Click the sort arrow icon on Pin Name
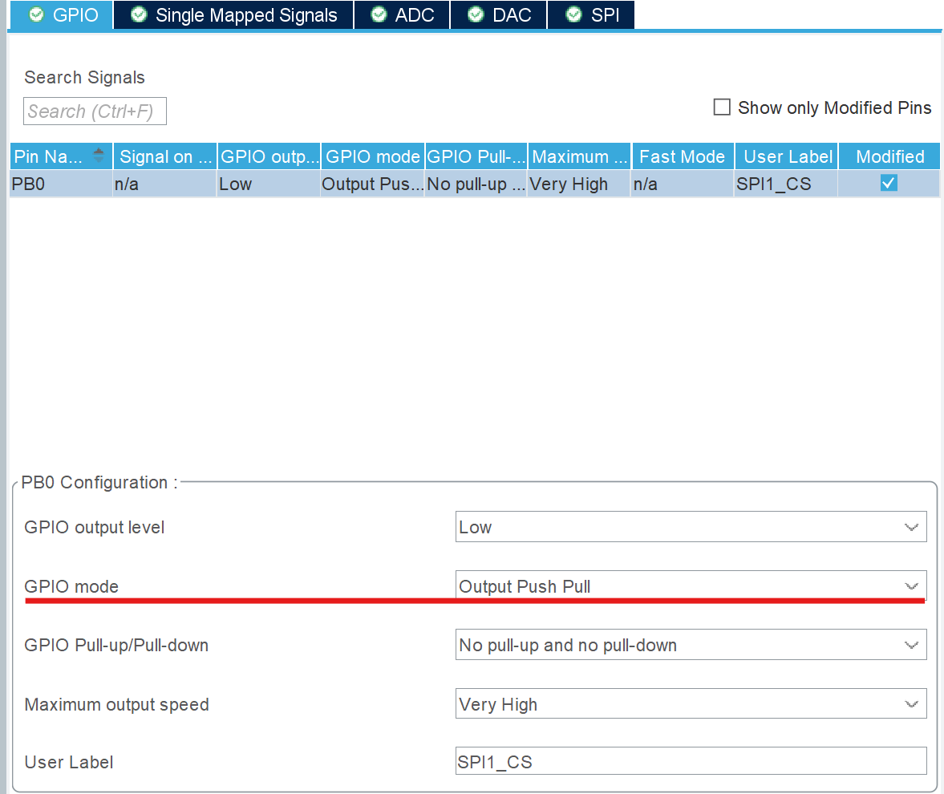944x794 pixels. (x=99, y=156)
